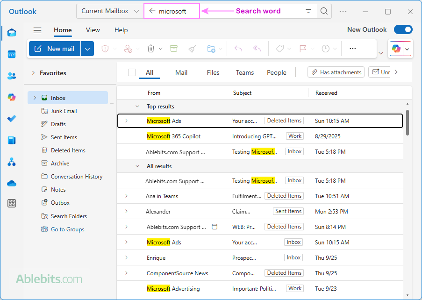The width and height of the screenshot is (422, 300).
Task: Click the Copilot icon in the ribbon
Action: pyautogui.click(x=396, y=49)
